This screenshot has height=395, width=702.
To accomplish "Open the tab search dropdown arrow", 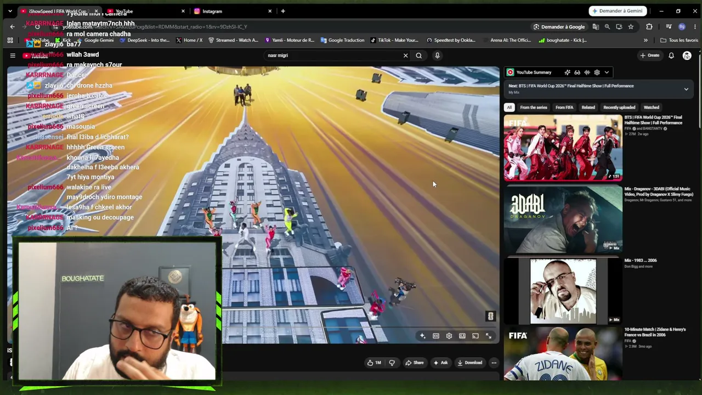I will 10,11.
